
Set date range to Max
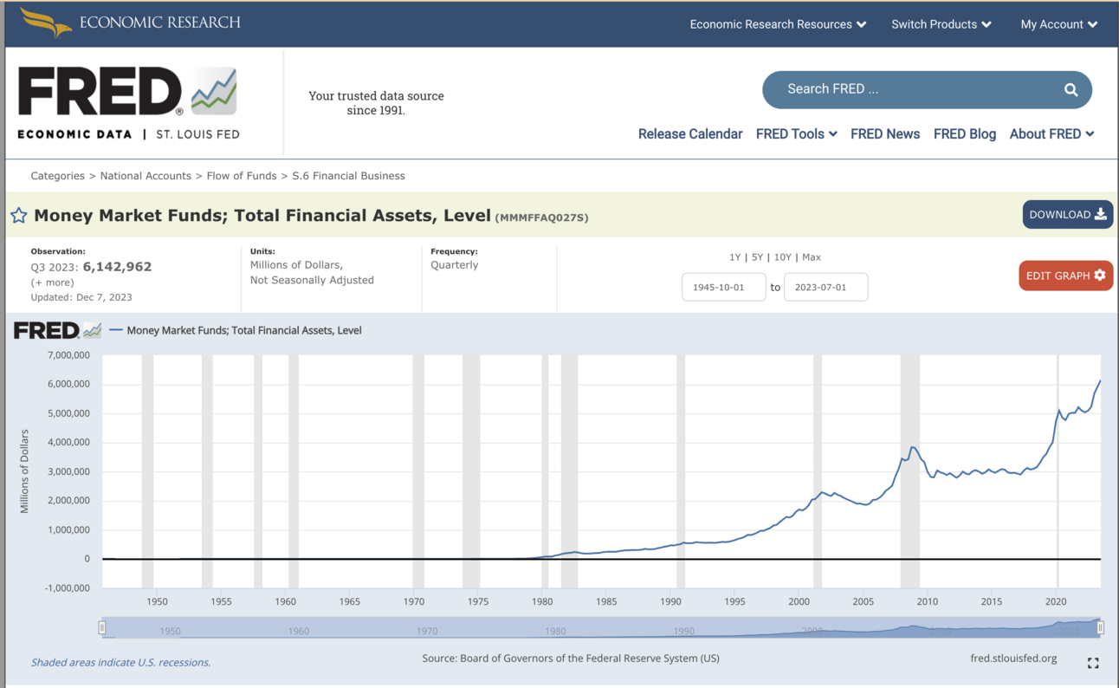[812, 257]
